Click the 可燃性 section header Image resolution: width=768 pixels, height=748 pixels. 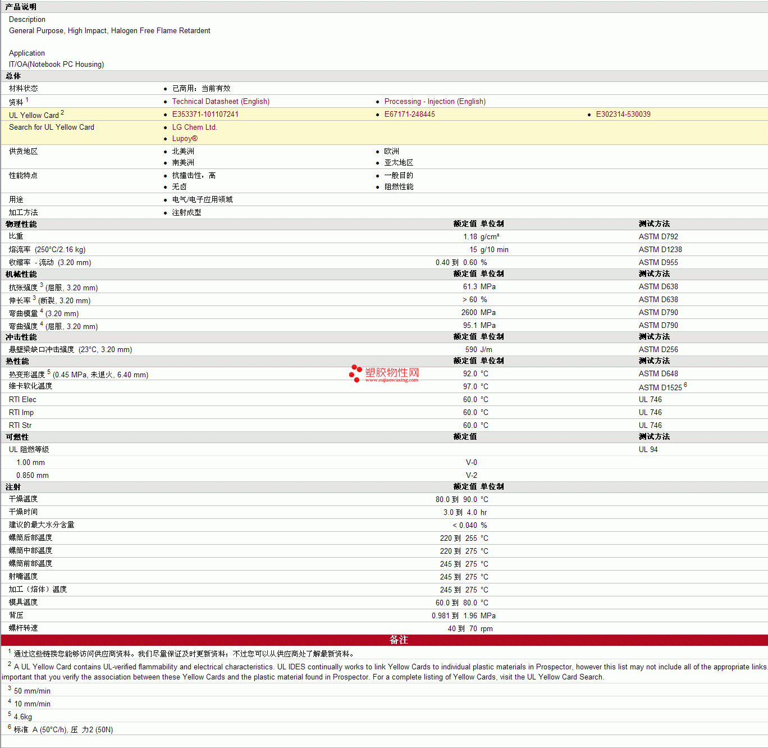pos(17,437)
